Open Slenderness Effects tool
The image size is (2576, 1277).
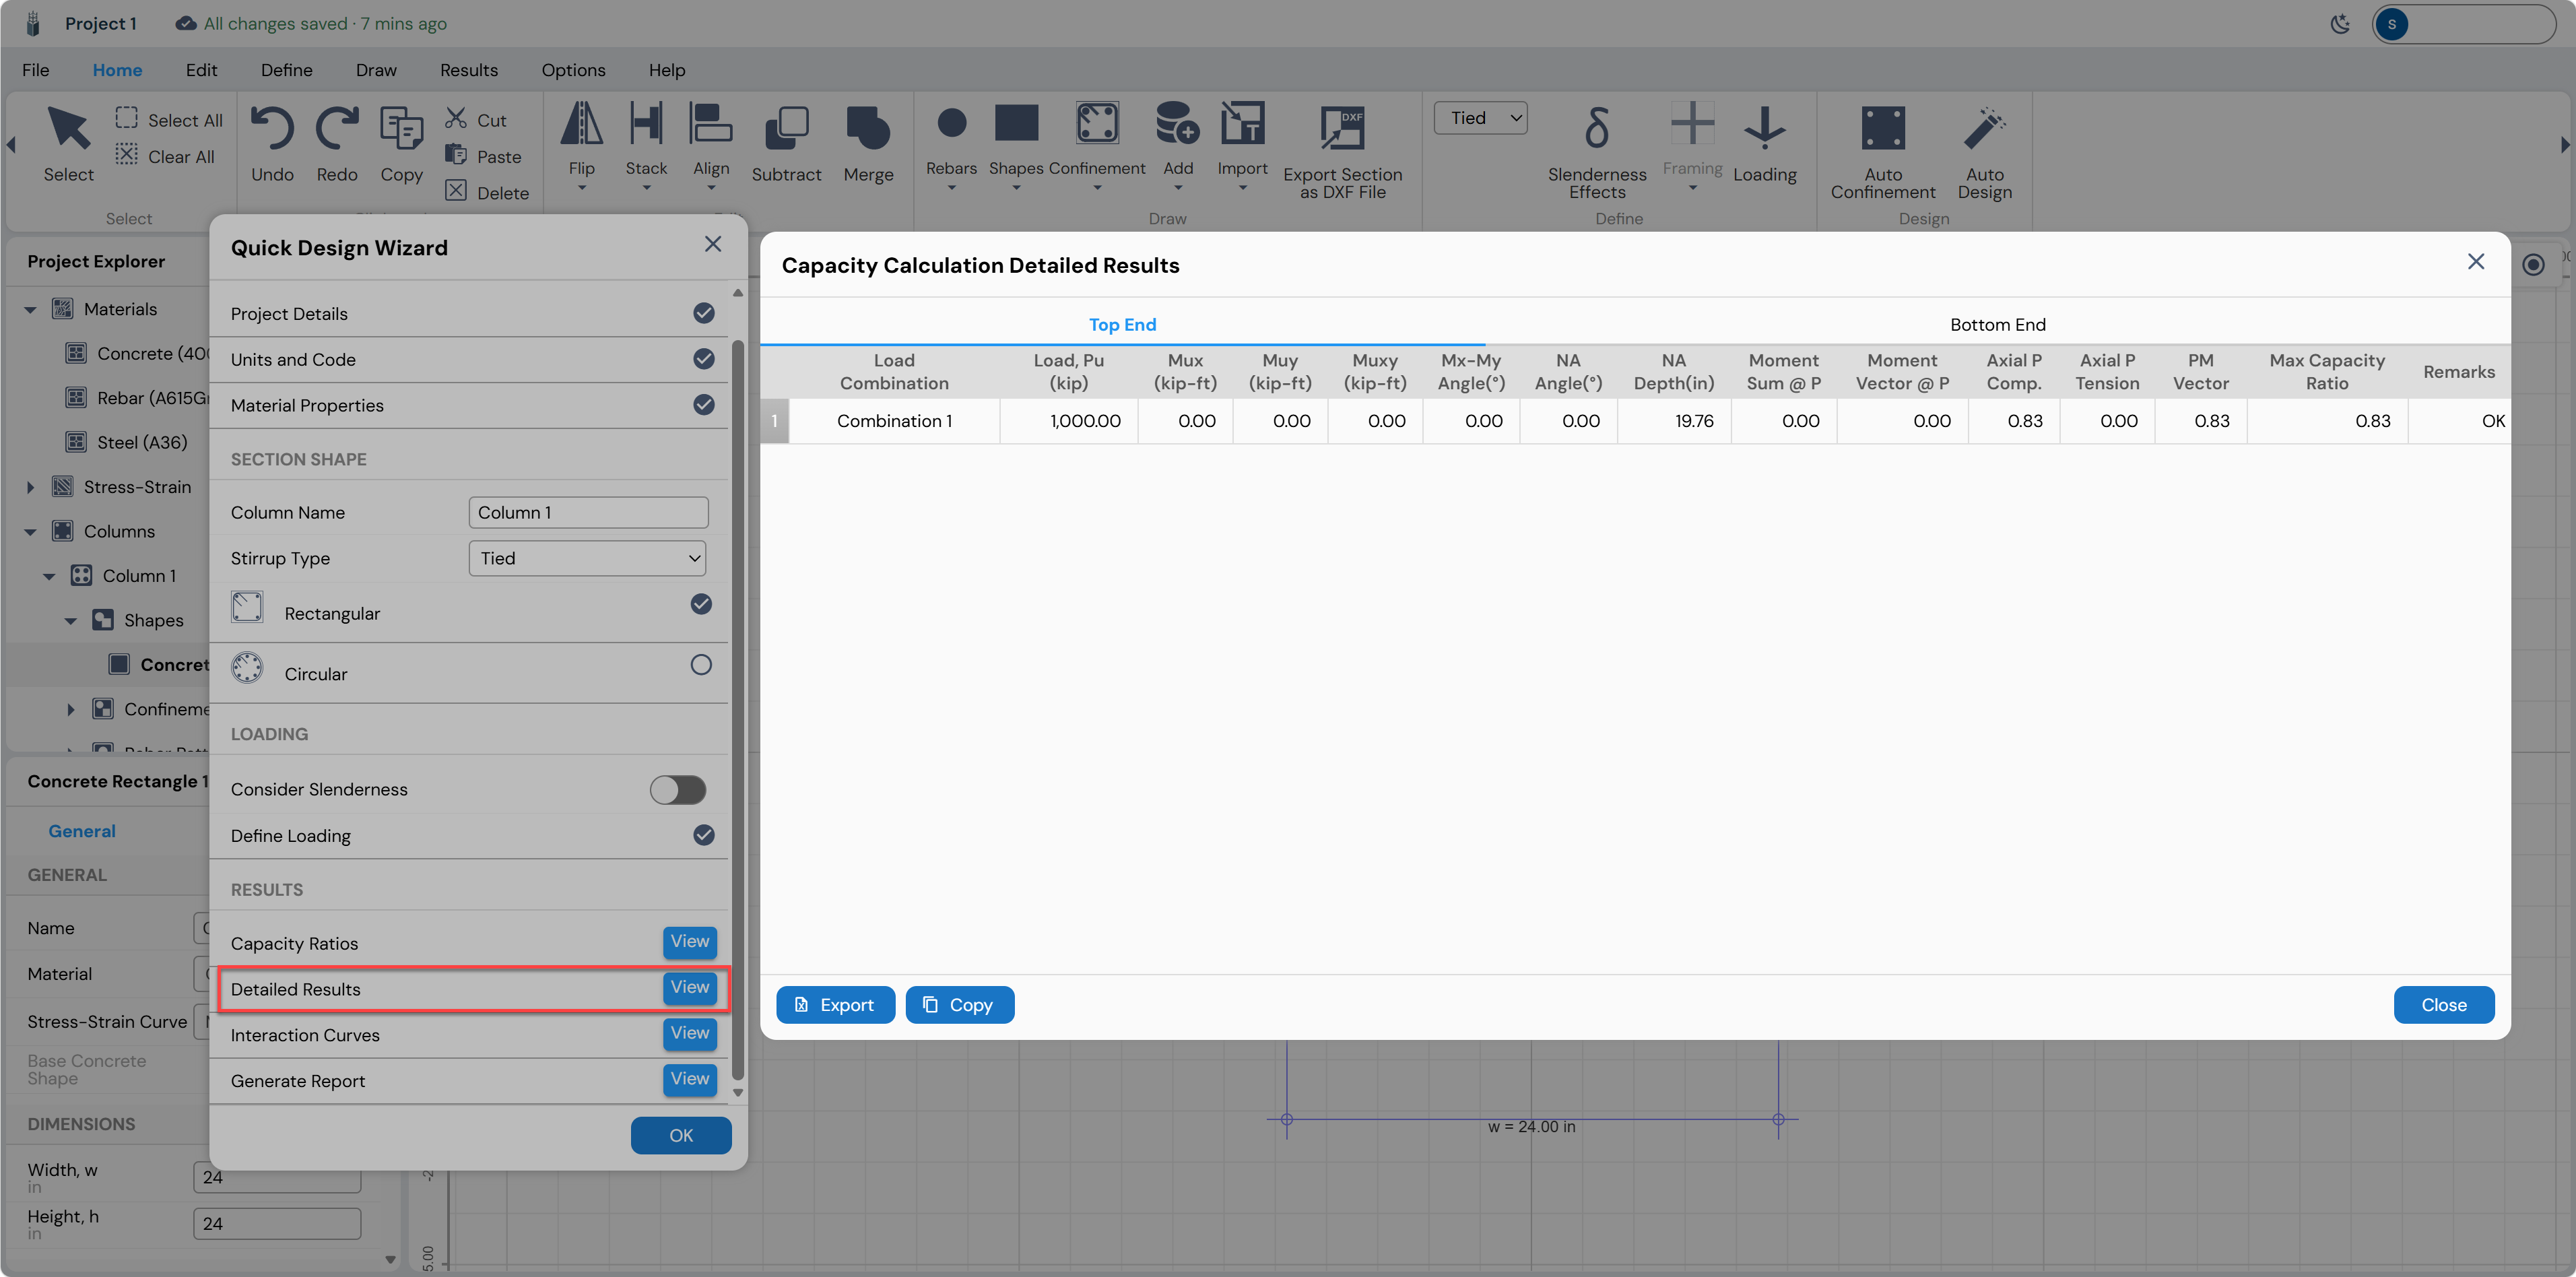pos(1597,129)
